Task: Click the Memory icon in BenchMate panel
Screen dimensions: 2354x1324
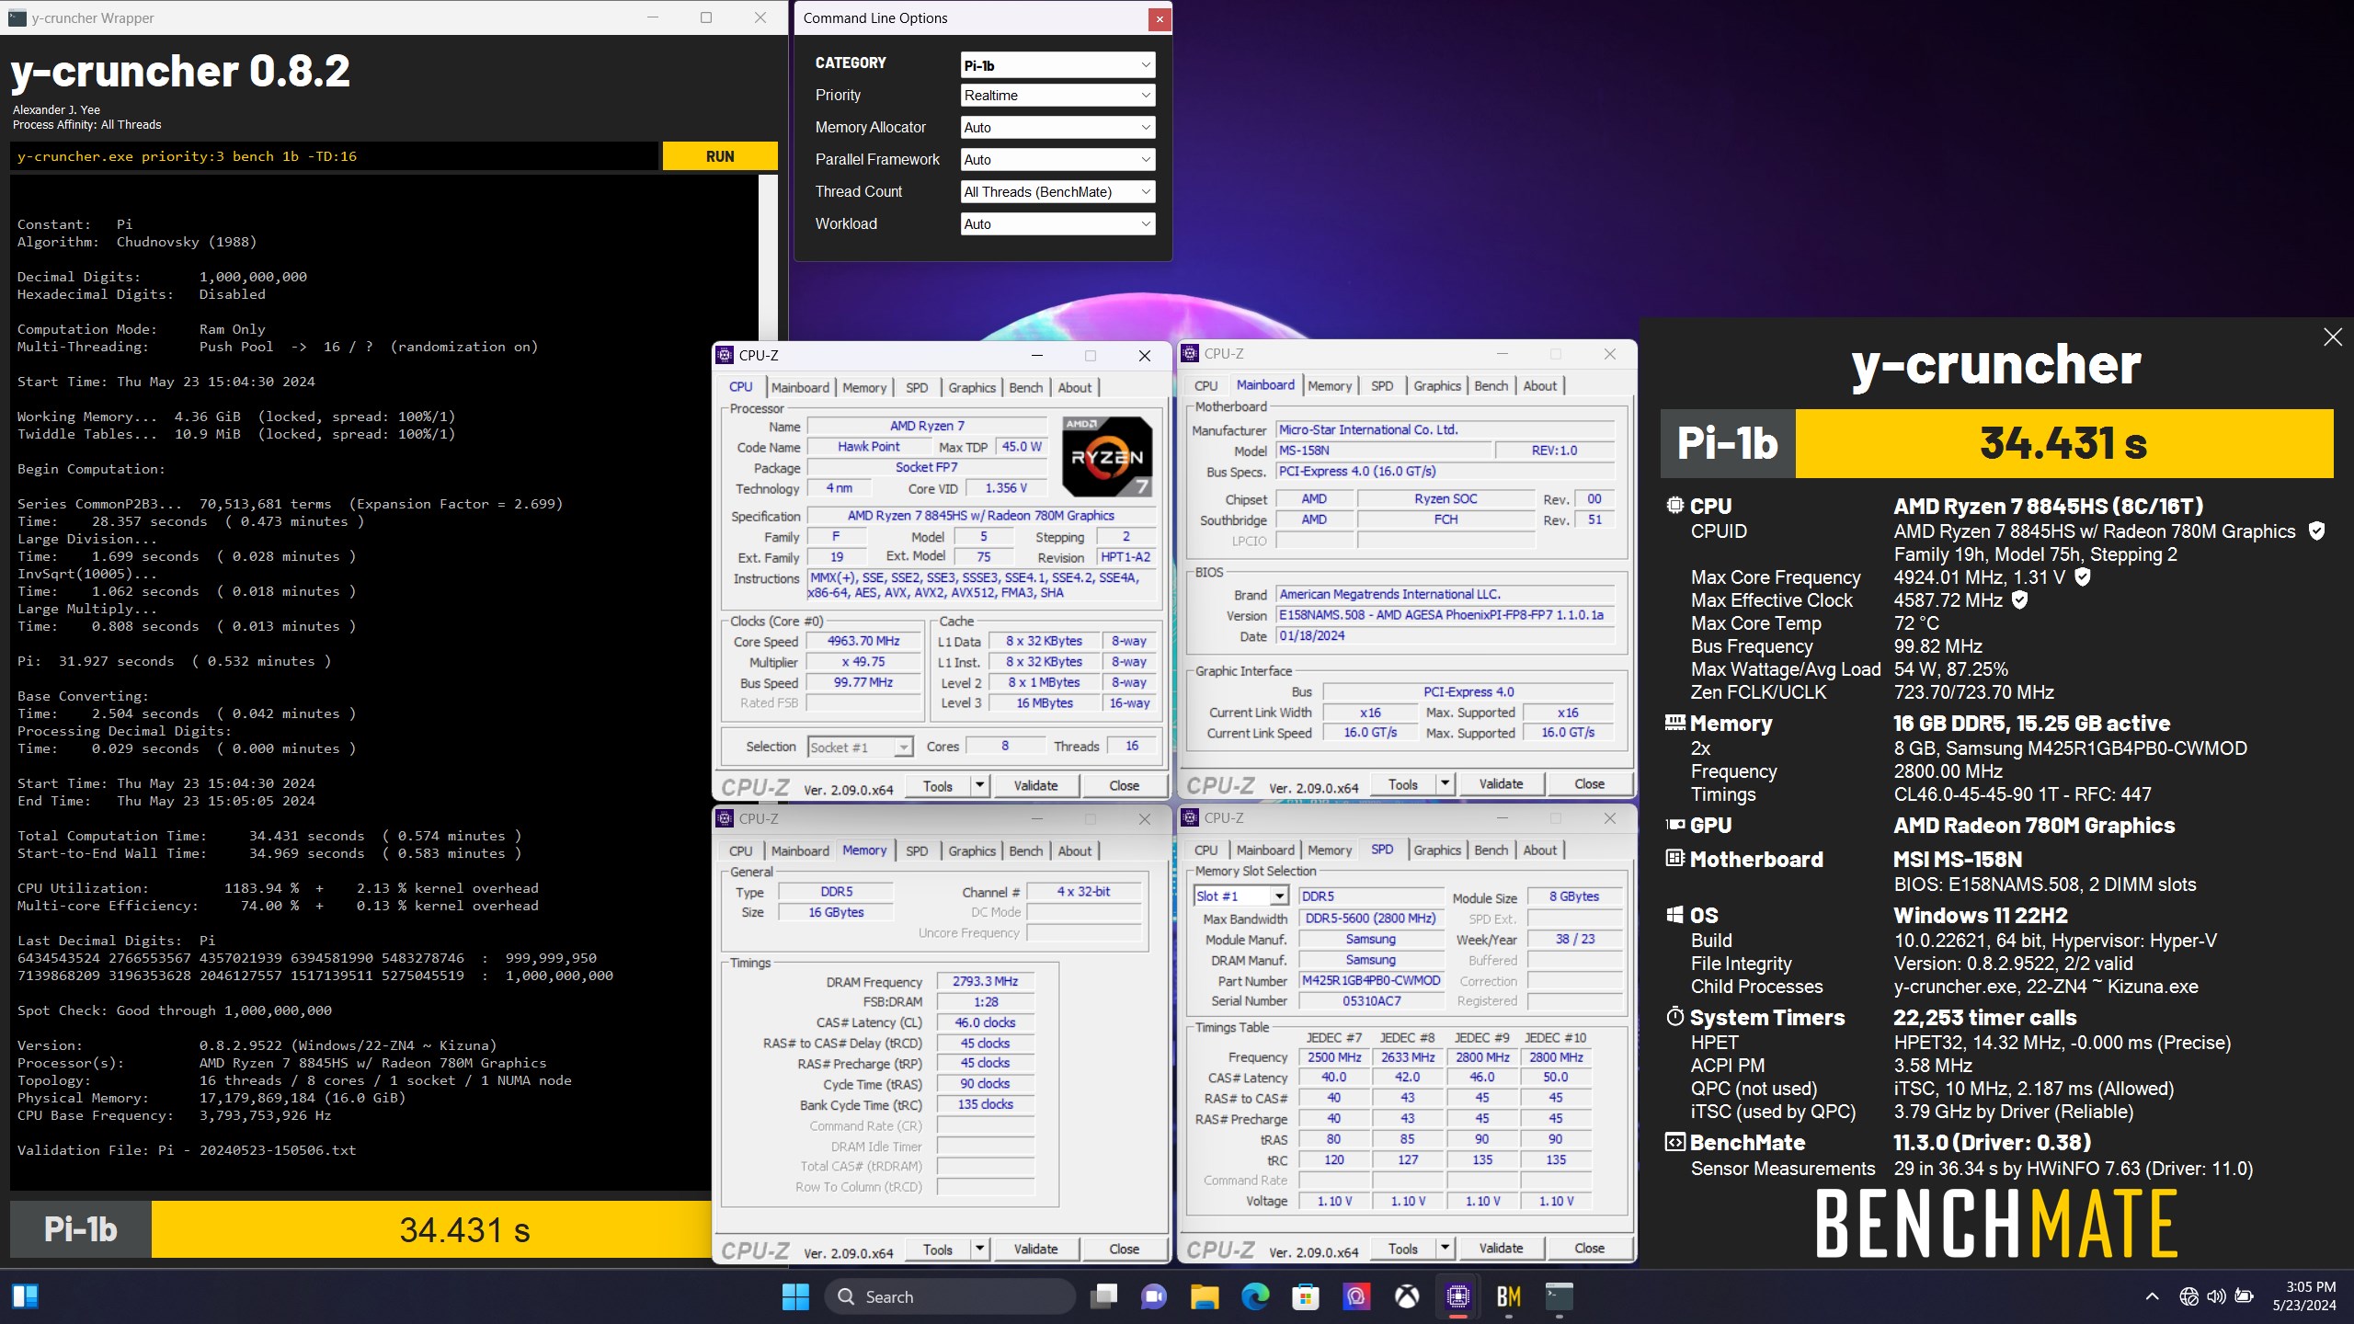Action: (x=1675, y=724)
